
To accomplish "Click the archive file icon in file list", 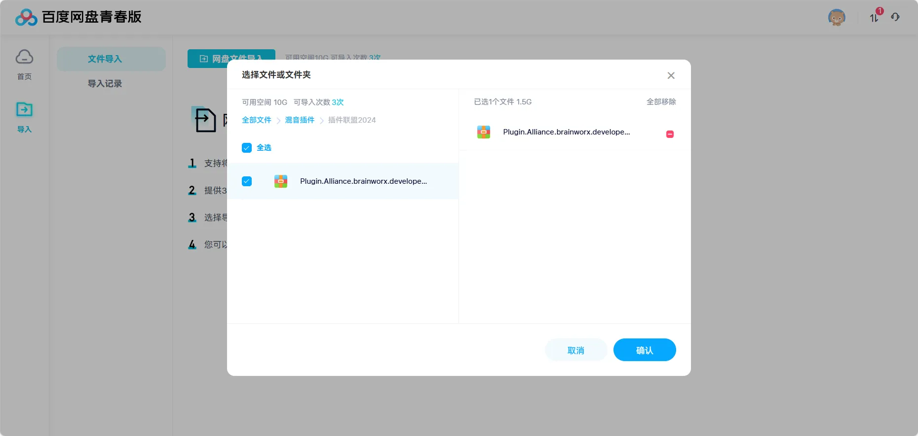I will (x=281, y=181).
